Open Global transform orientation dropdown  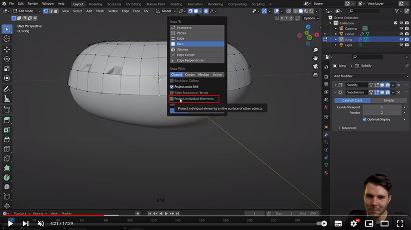pos(166,11)
